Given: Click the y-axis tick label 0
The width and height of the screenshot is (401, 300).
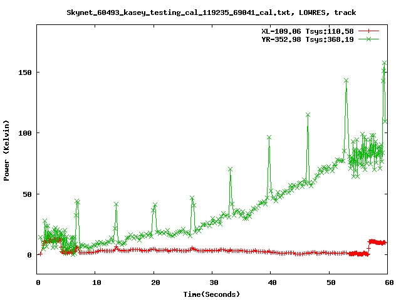Looking at the screenshot, I should coord(29,255).
